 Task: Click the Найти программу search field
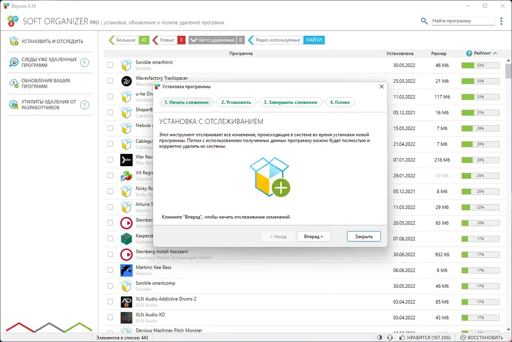pos(463,21)
